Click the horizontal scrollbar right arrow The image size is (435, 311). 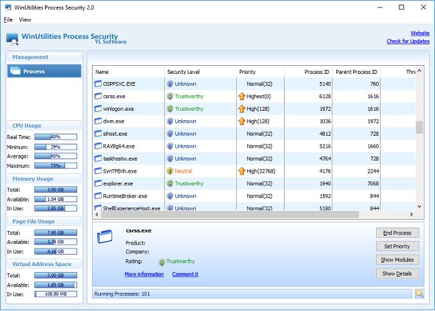pyautogui.click(x=412, y=214)
